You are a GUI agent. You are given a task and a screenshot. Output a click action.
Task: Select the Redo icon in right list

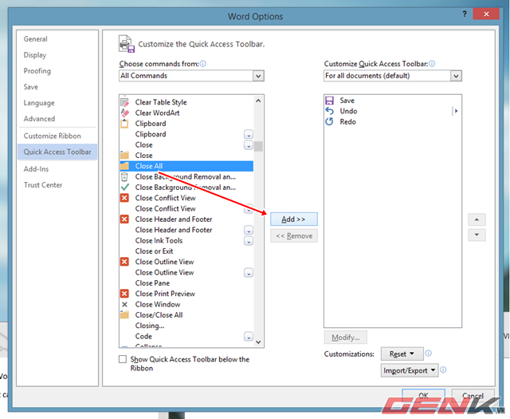[329, 122]
